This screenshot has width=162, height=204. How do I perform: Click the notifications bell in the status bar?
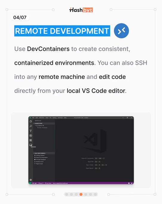132,183
